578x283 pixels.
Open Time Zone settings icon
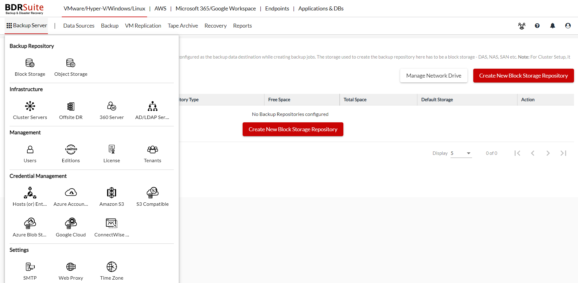click(111, 267)
